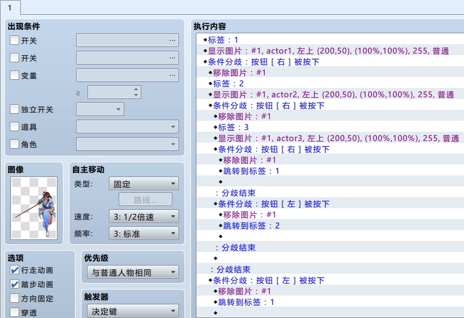This screenshot has height=318, width=464.
Task: Click the variable value stepper arrows
Action: click(136, 92)
